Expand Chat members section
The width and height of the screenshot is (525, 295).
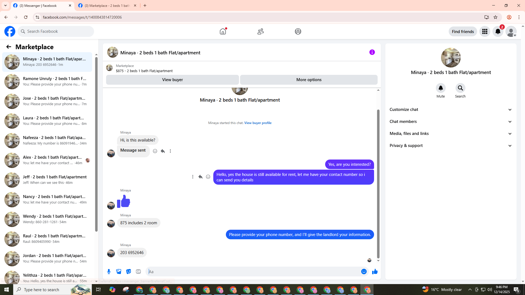451,122
